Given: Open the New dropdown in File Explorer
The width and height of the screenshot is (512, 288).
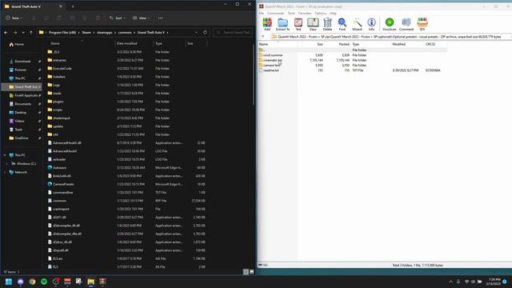Looking at the screenshot, I should pos(14,18).
